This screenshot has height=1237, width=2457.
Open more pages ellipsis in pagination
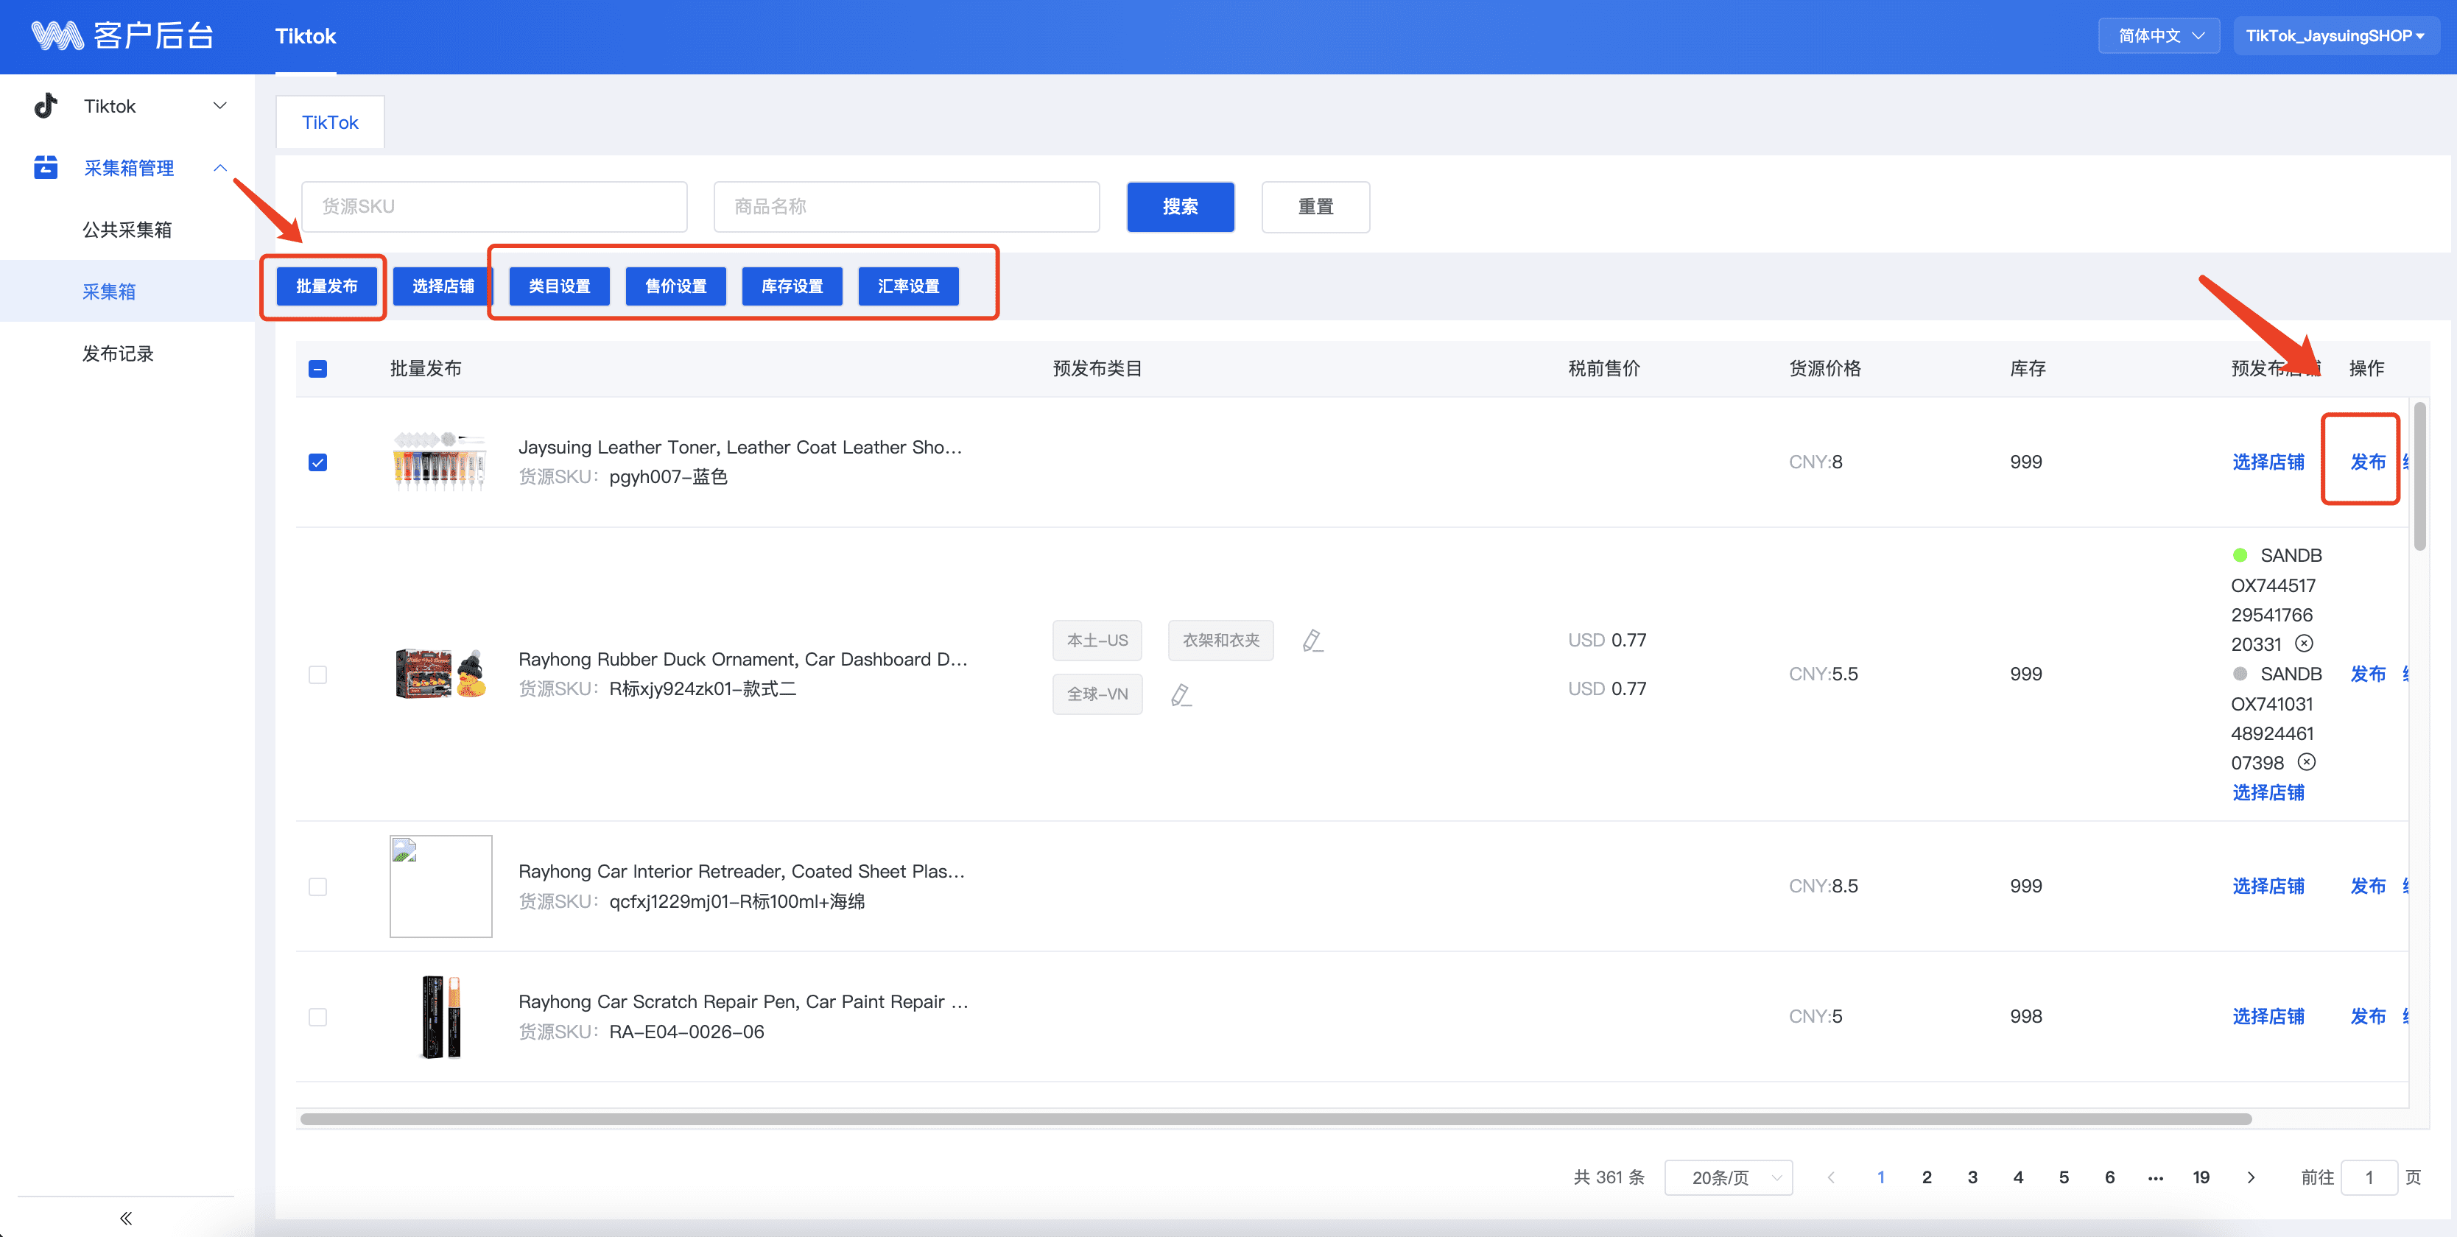click(2156, 1178)
